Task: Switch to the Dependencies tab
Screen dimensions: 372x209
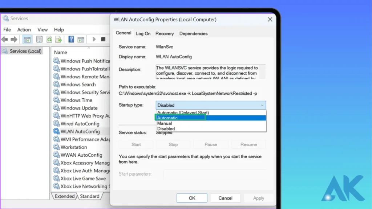Action: 193,34
